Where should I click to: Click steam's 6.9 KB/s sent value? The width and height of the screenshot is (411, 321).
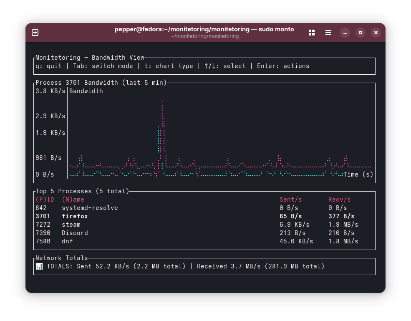tap(294, 225)
